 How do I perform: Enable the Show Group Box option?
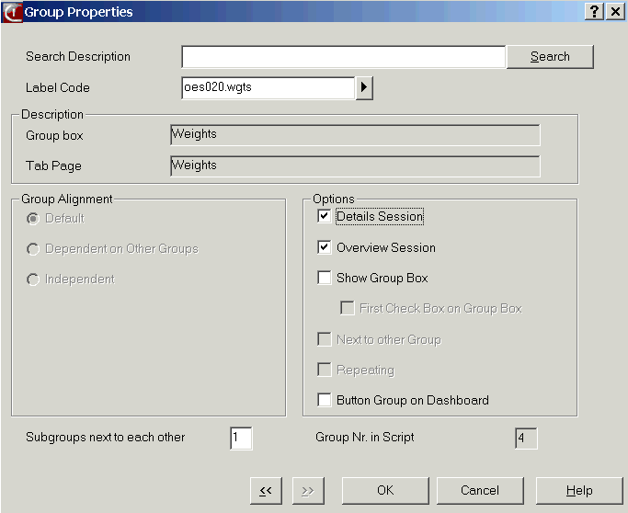[325, 278]
